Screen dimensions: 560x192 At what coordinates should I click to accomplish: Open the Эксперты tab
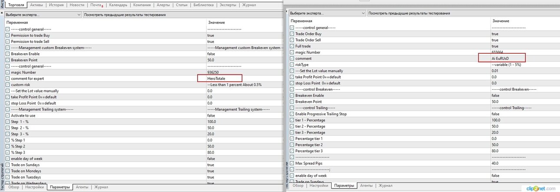[228, 5]
